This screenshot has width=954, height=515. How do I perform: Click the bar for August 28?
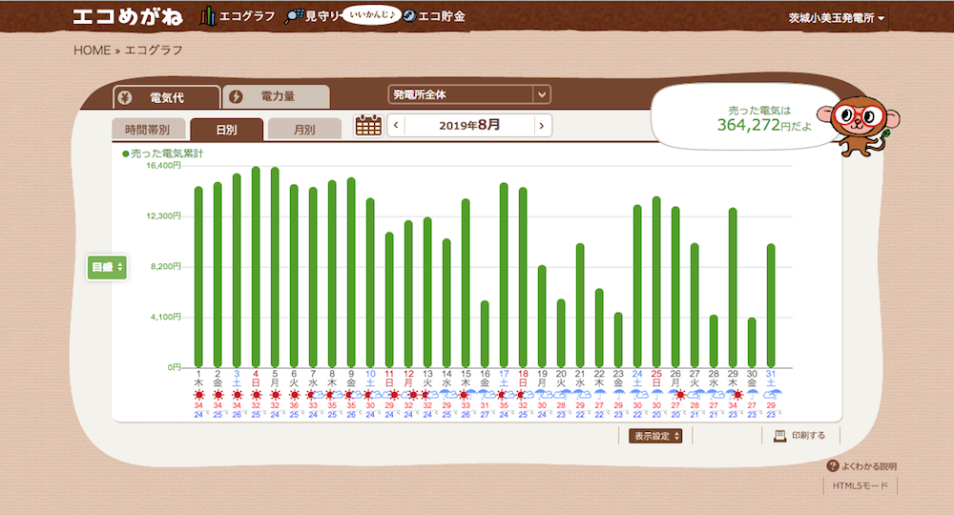coord(714,341)
